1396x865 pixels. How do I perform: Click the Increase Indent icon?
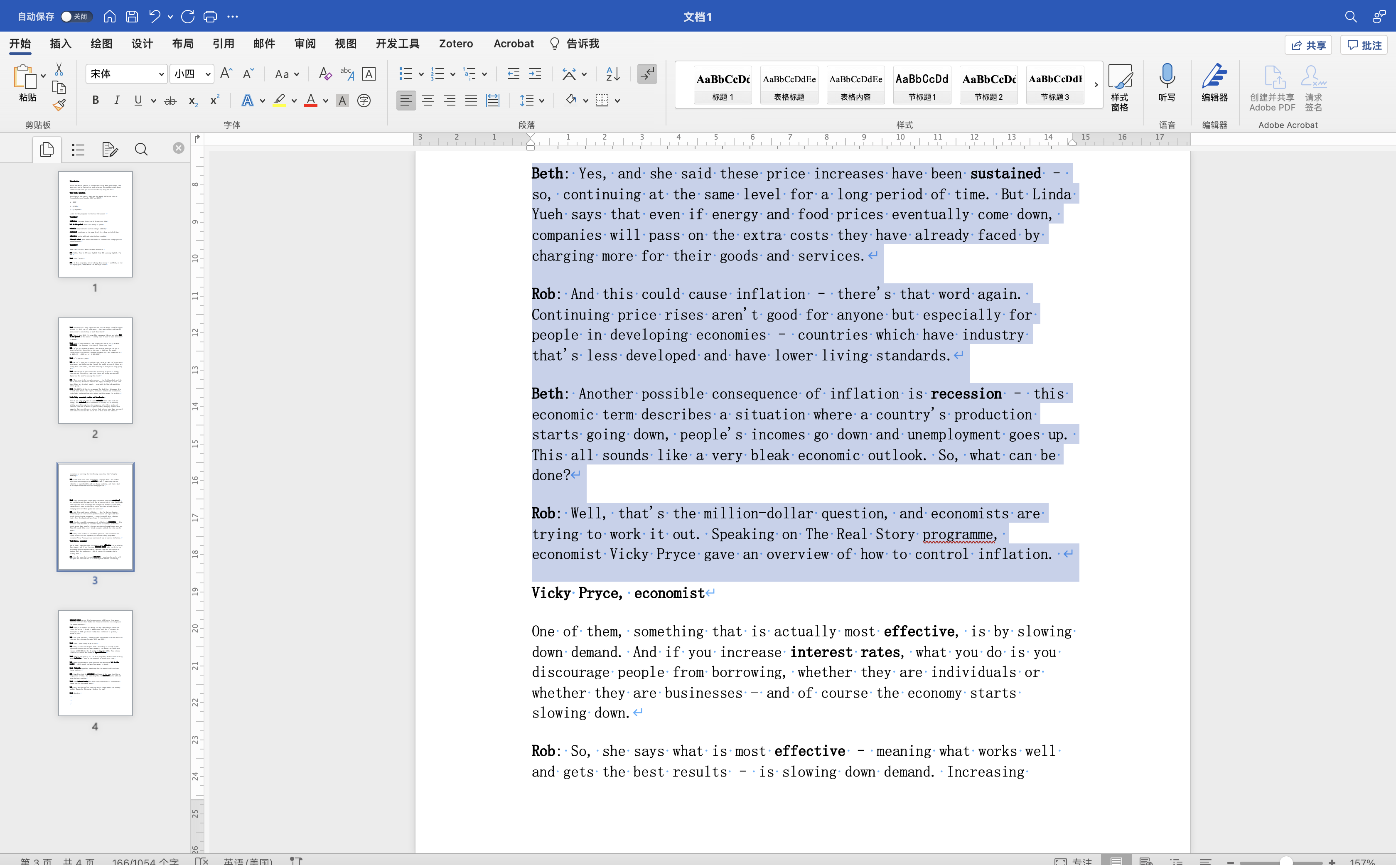click(535, 74)
